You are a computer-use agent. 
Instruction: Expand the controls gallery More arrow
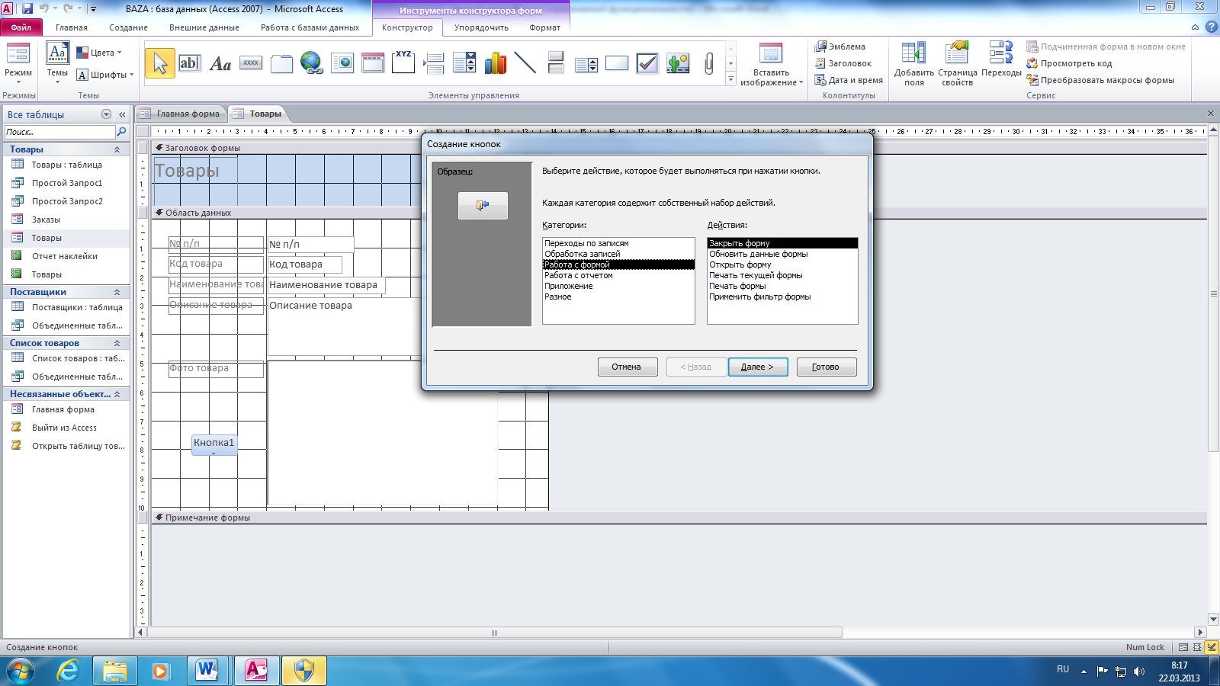730,79
